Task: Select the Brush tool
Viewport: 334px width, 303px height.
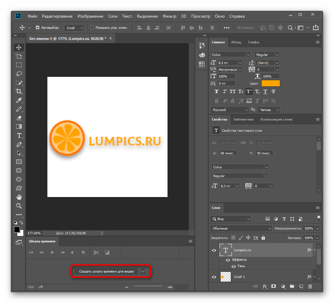Action: (x=19, y=109)
